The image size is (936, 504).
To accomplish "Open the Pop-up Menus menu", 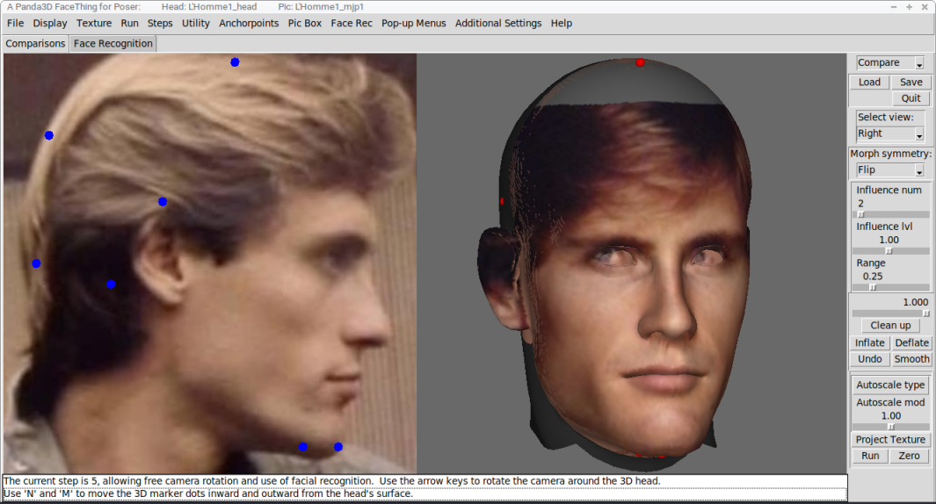I will 414,23.
